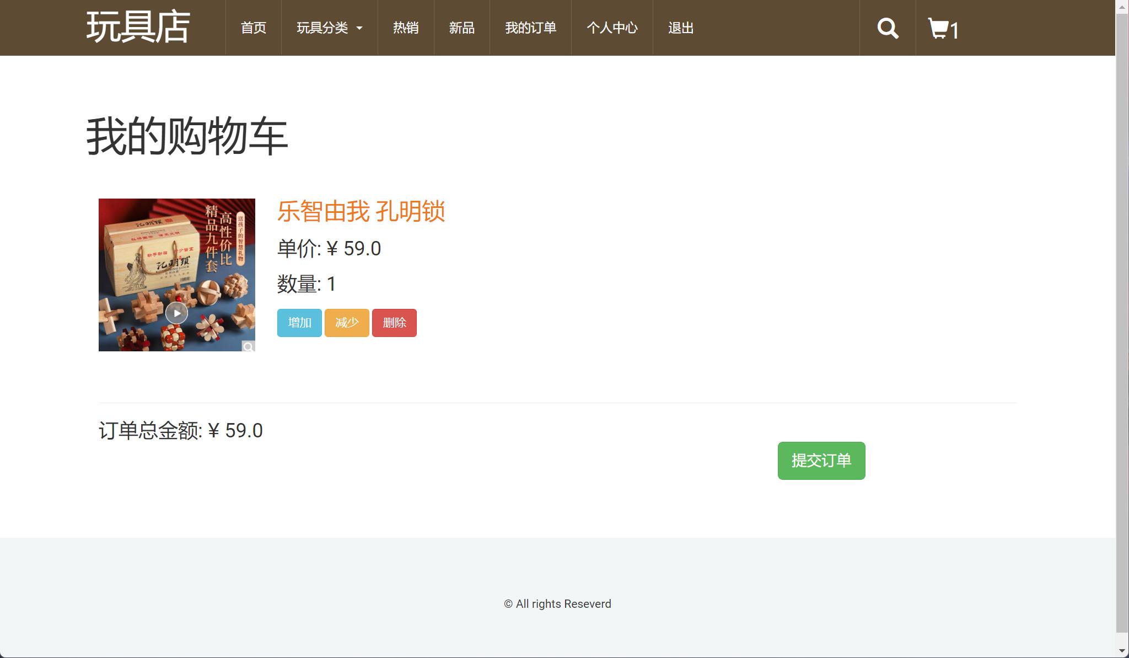Open the 热销 hot sales page

[405, 27]
